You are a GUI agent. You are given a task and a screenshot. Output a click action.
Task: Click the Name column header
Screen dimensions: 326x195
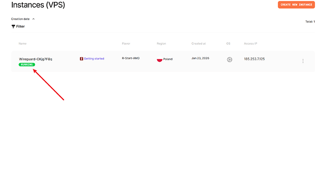point(23,43)
